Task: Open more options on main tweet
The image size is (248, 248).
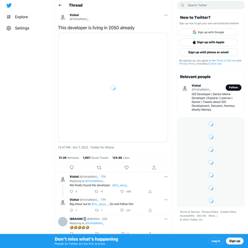Action: [166, 15]
